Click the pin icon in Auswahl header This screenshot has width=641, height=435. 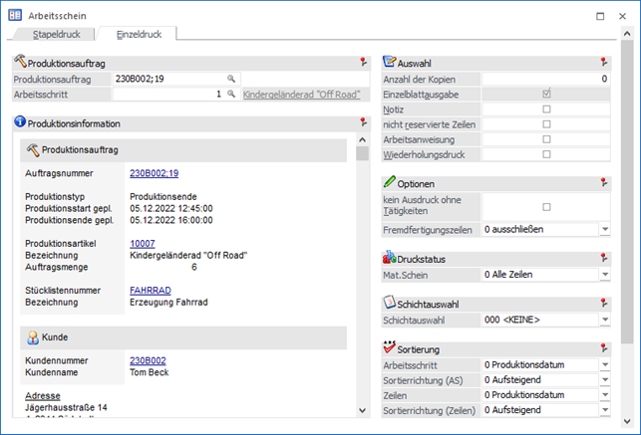604,62
